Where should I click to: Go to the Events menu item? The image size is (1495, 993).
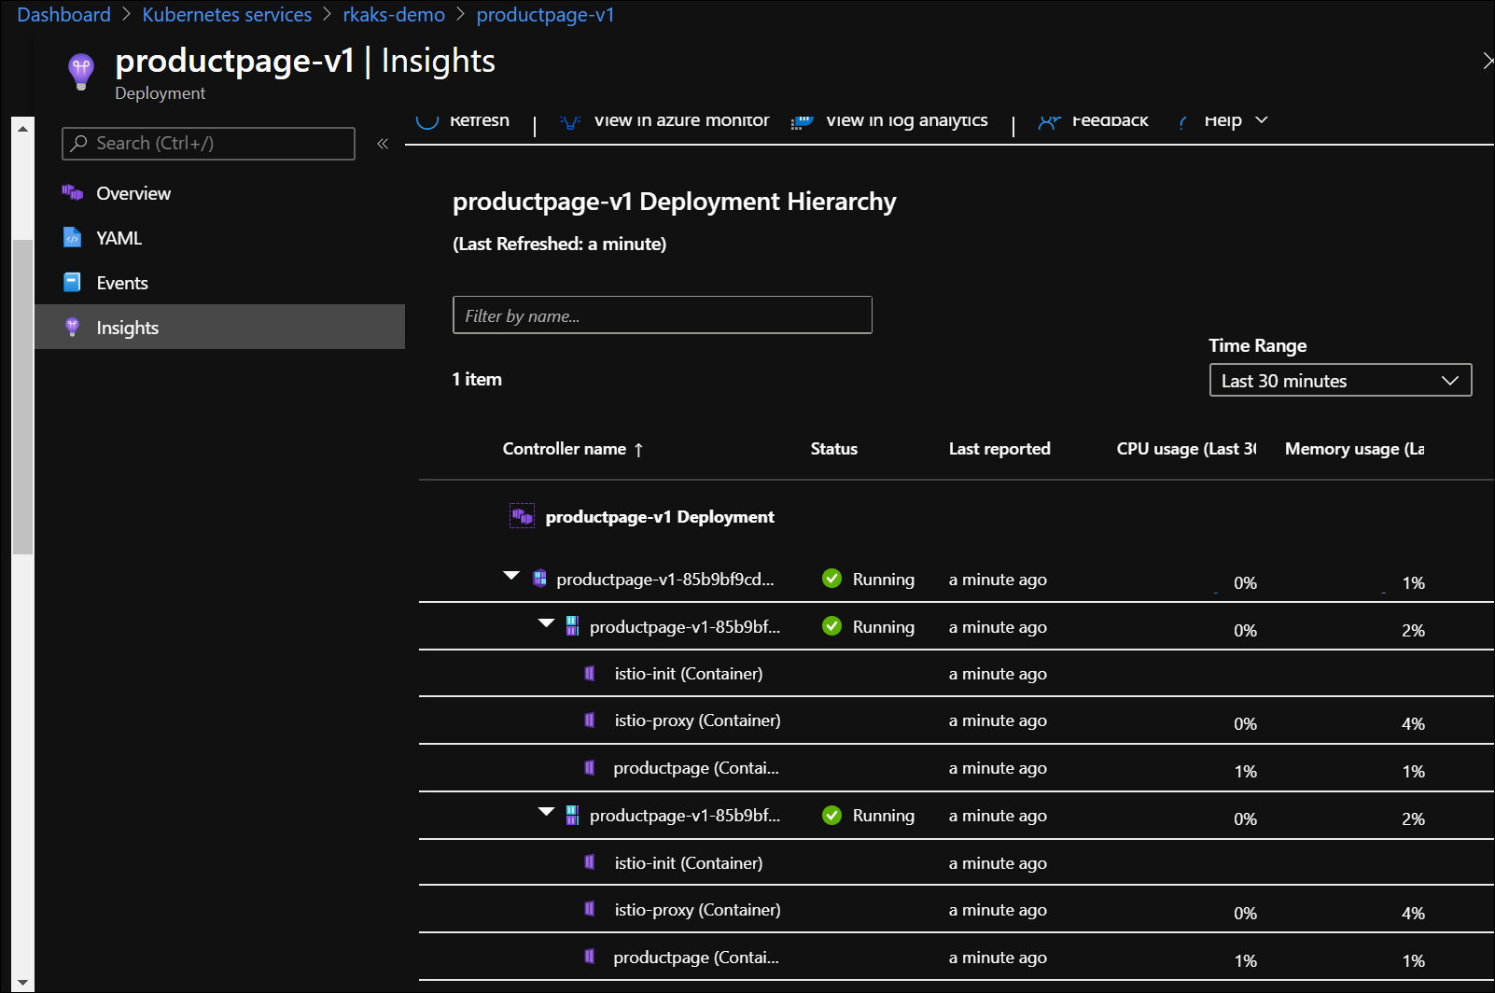coord(121,283)
